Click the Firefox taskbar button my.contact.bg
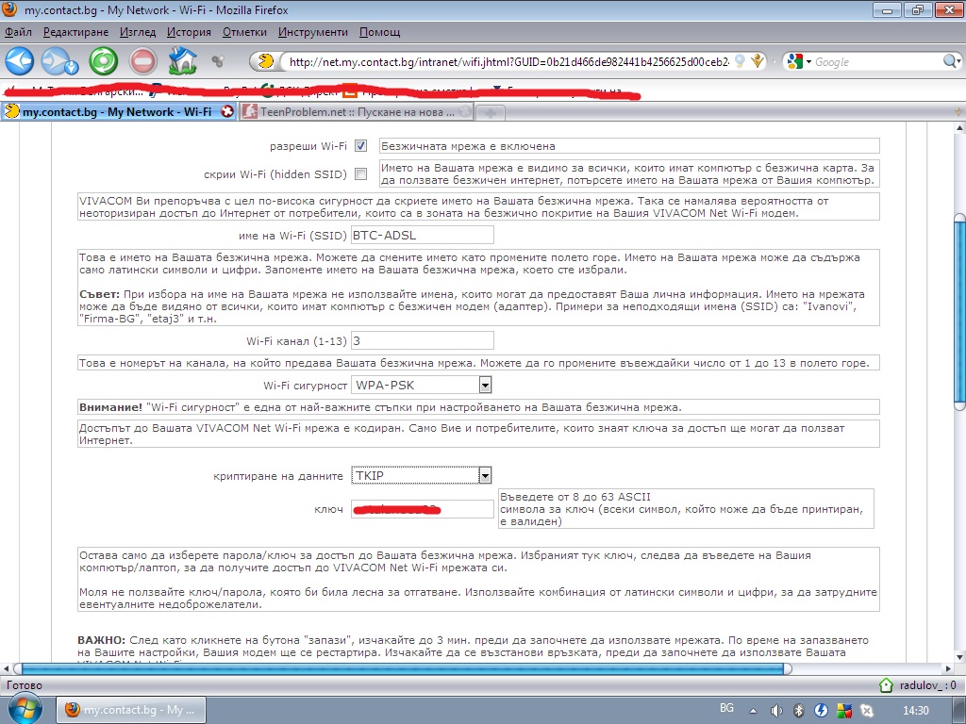Viewport: 966px width, 724px height. [x=130, y=710]
